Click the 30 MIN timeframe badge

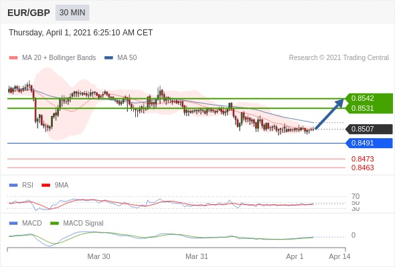click(72, 13)
